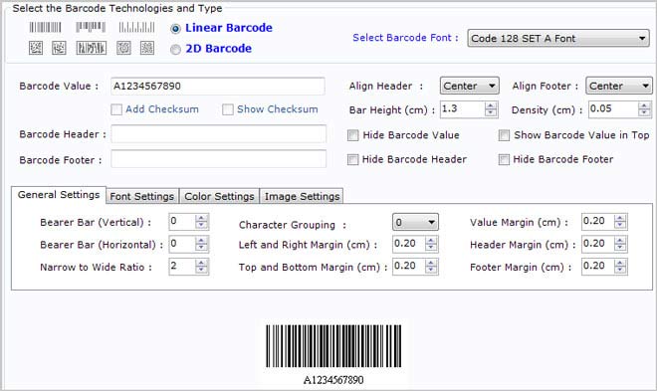Adjust the Top and Bottom Margin spinner

click(431, 267)
